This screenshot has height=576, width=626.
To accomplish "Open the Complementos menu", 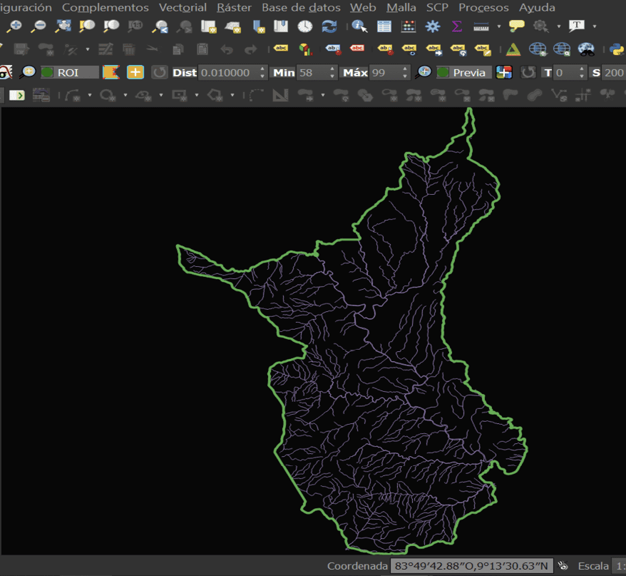I will click(x=105, y=7).
